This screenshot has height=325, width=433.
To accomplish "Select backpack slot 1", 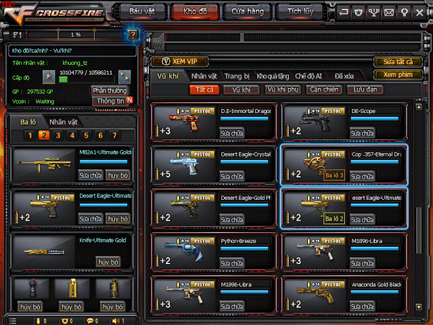I will coord(30,135).
